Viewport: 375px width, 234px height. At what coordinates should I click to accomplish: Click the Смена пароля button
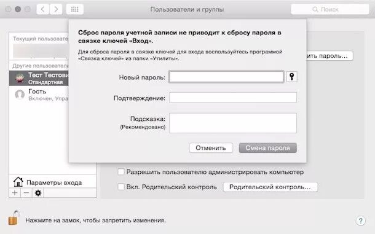267,148
